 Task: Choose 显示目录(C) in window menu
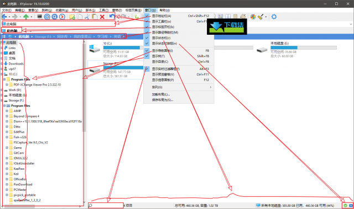point(178,62)
